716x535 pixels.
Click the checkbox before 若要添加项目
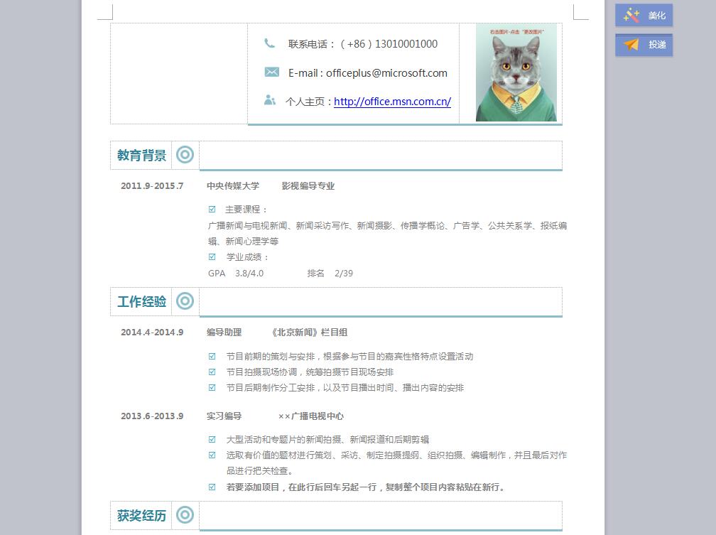212,487
